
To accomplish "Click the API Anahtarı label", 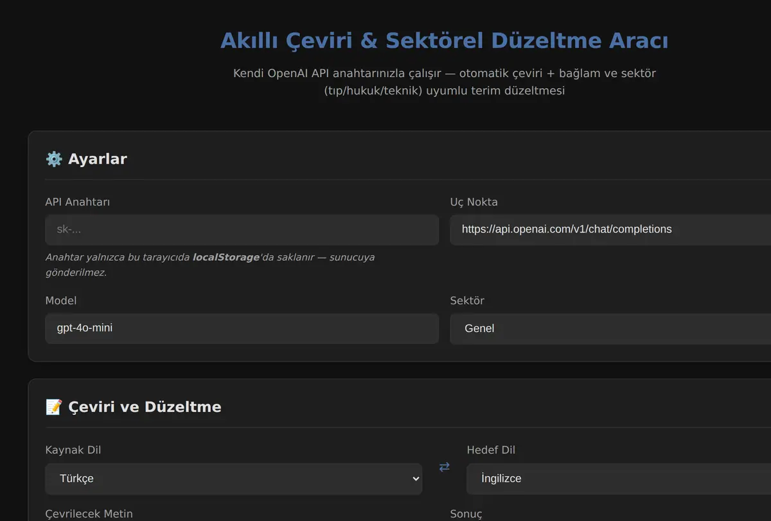I will pyautogui.click(x=78, y=202).
